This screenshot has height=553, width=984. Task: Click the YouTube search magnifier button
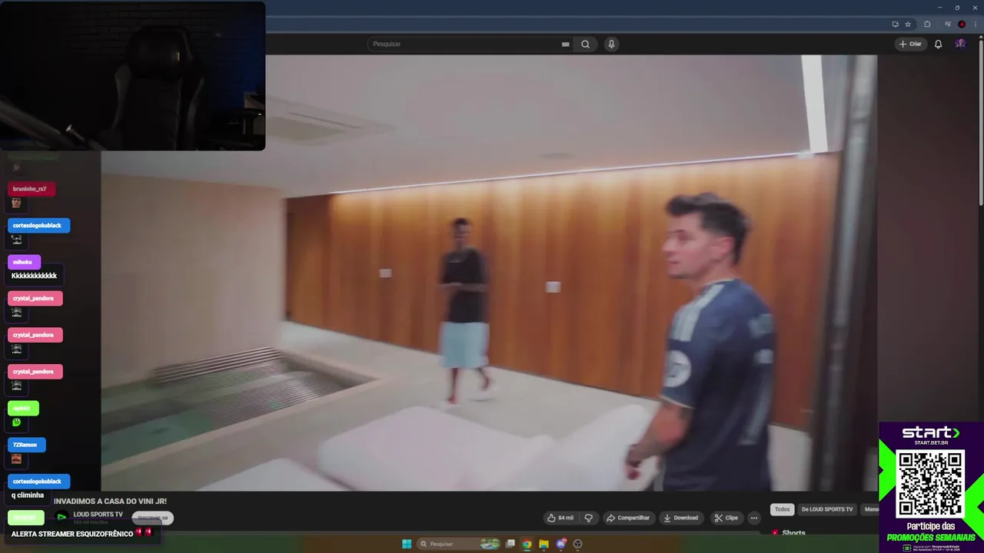(x=585, y=44)
